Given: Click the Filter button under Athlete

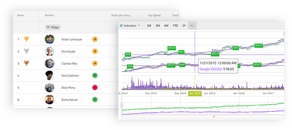Looking at the screenshot, I should pyautogui.click(x=53, y=28).
